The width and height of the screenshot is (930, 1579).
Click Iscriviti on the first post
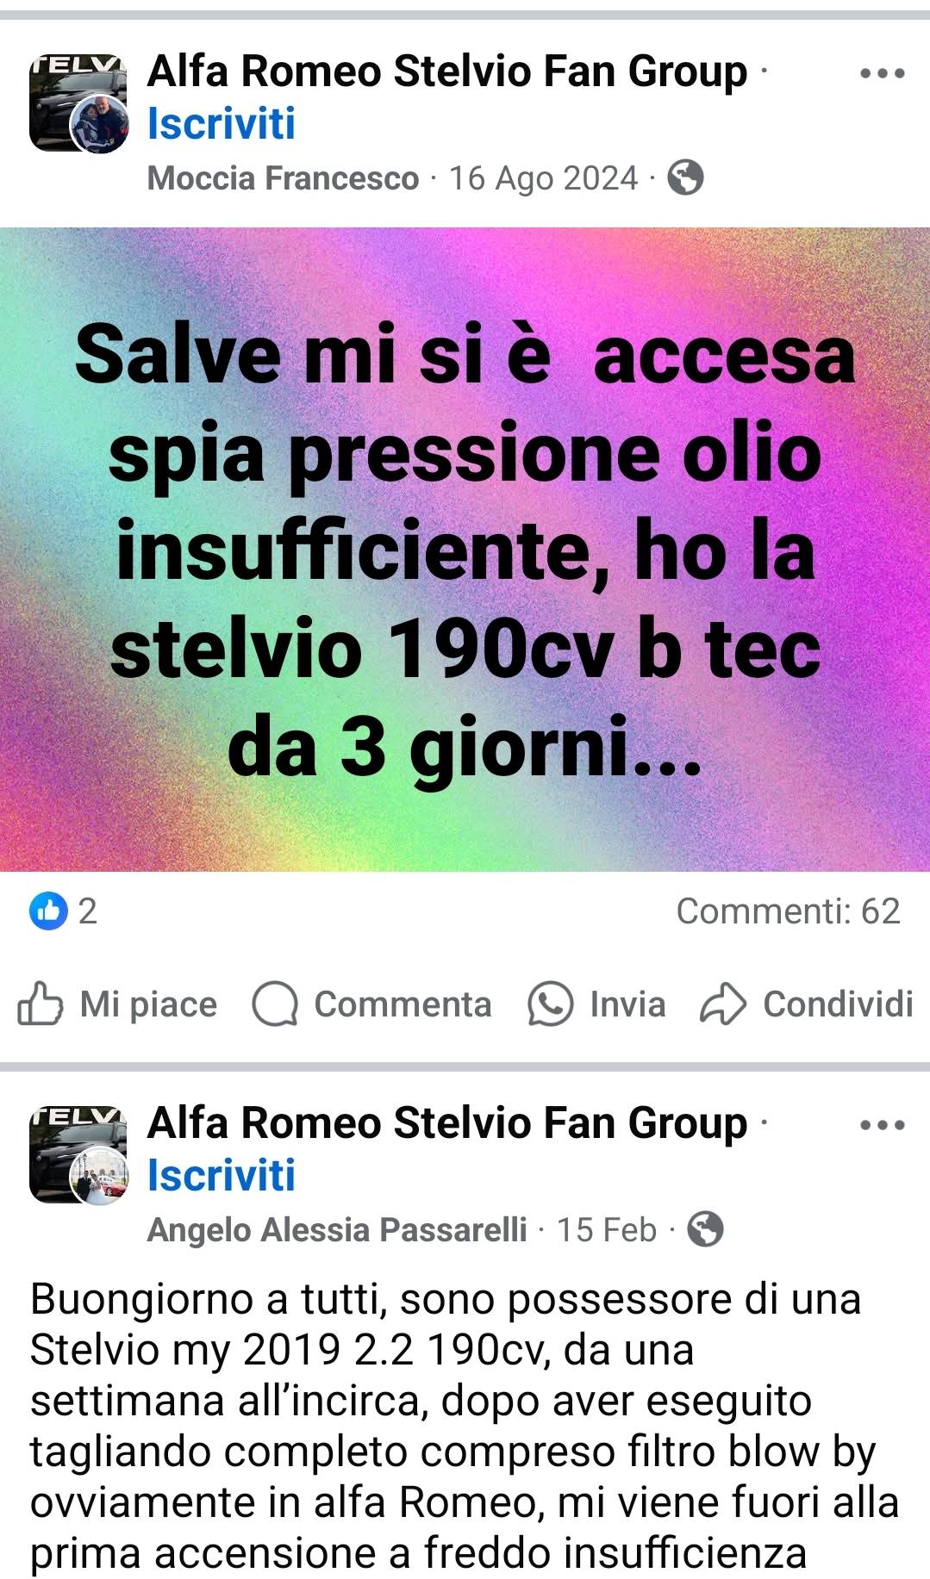222,124
